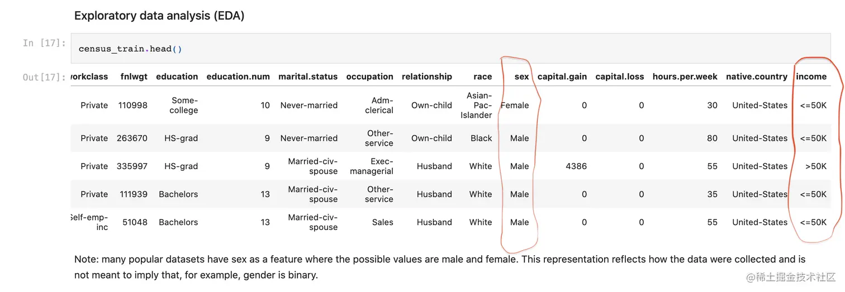Viewport: 845px width, 292px height.
Task: Click the income column header
Action: (x=811, y=76)
